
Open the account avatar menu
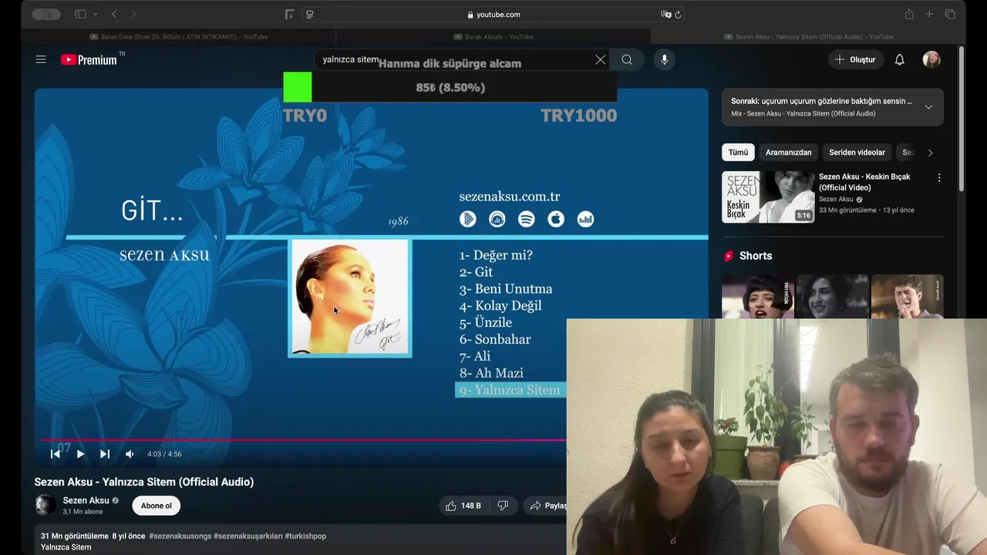931,59
